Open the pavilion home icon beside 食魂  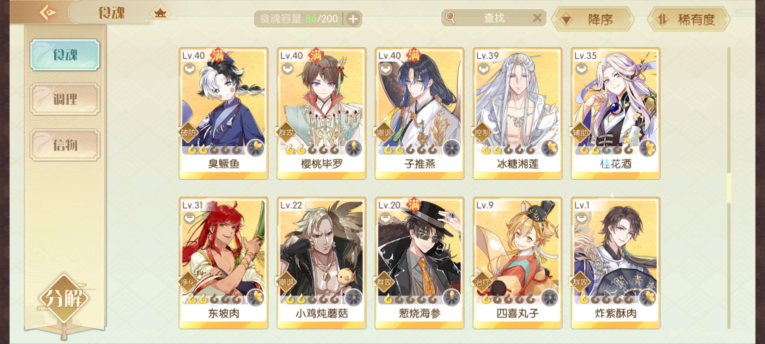pyautogui.click(x=160, y=13)
